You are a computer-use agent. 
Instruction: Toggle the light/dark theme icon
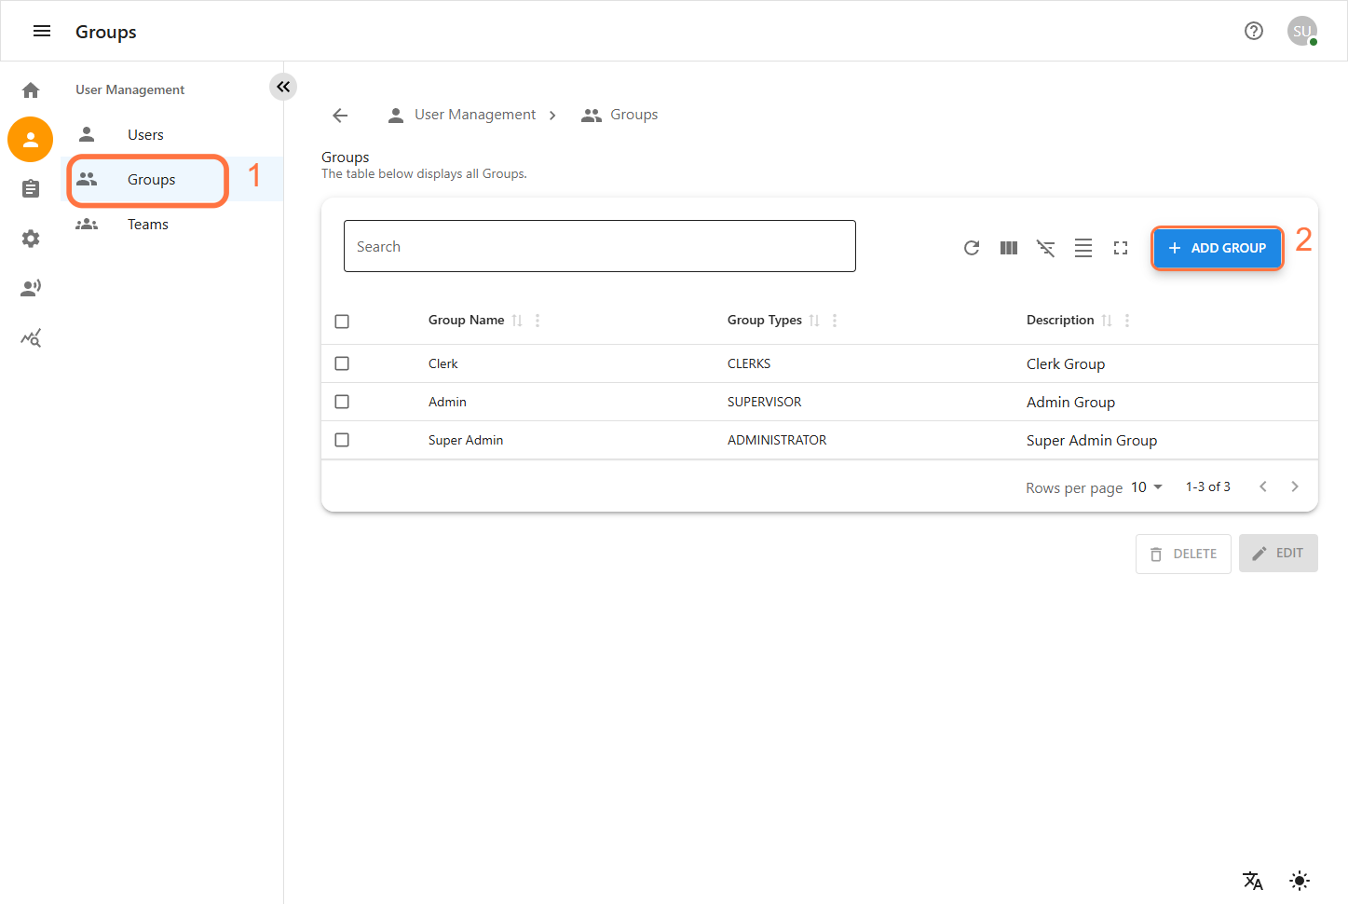coord(1300,881)
